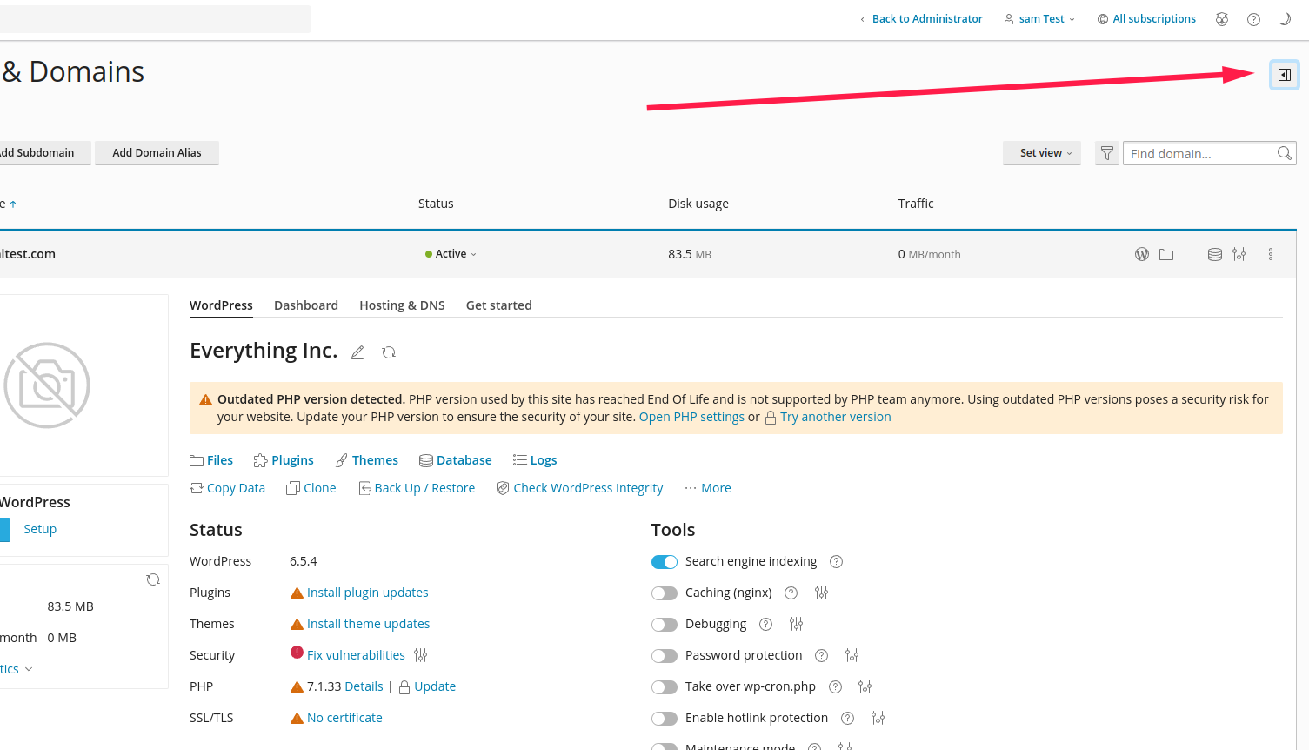1309x750 pixels.
Task: Open the domain filter funnel icon
Action: coord(1106,153)
